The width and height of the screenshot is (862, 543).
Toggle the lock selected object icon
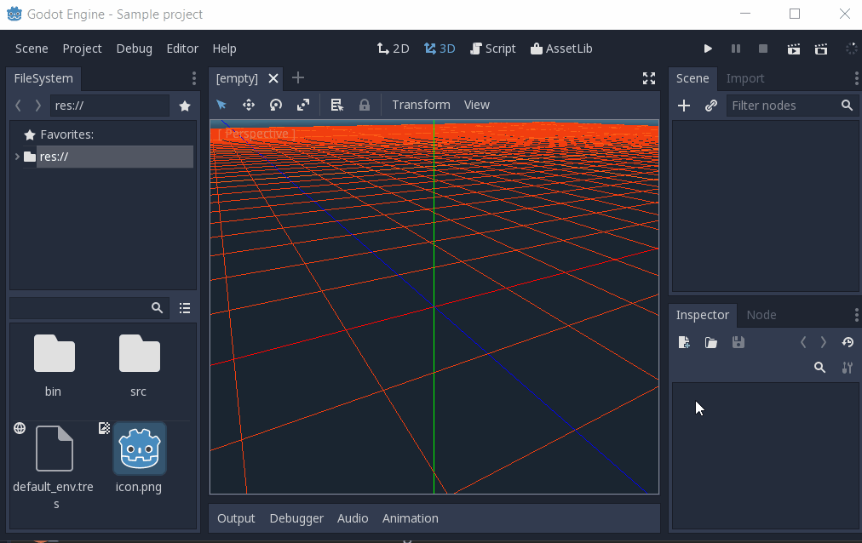click(365, 105)
